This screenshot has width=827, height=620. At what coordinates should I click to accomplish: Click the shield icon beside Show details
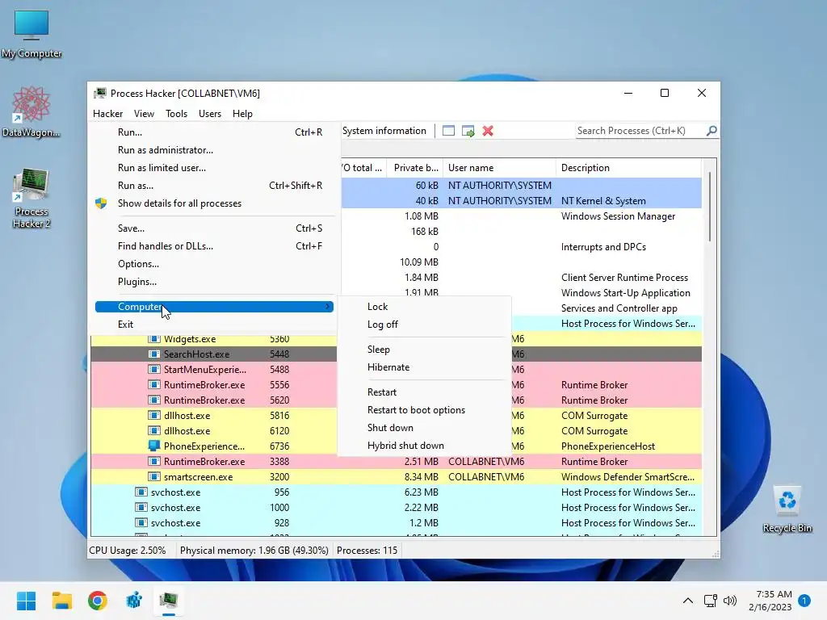[101, 203]
